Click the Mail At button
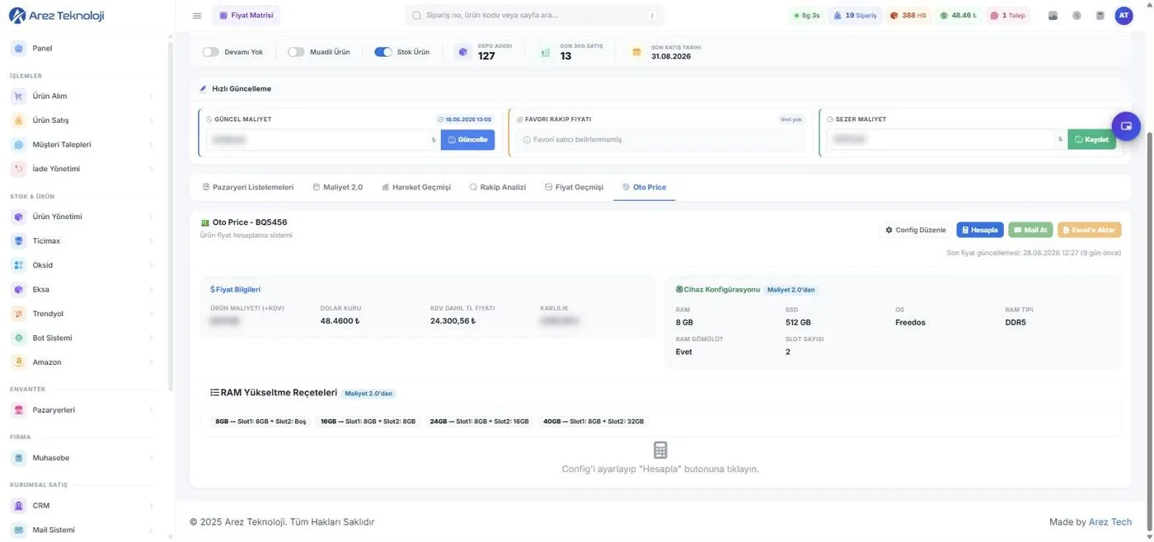 point(1030,230)
